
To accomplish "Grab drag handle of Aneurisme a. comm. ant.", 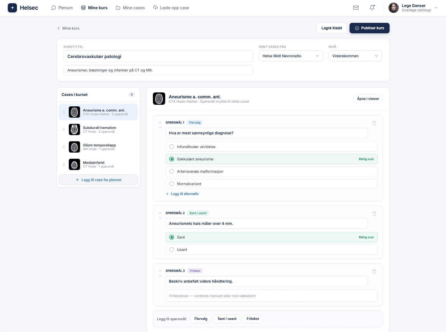I will [x=64, y=112].
